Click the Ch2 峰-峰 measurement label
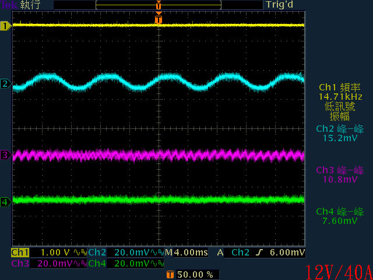This screenshot has height=280, width=373. point(340,129)
